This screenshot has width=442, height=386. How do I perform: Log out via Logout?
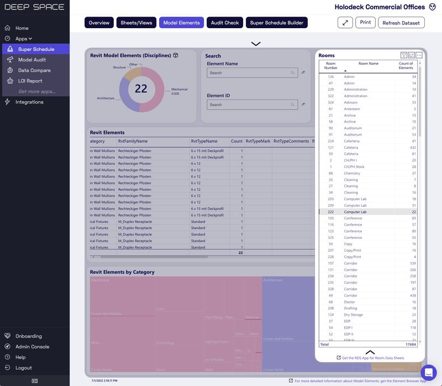[23, 368]
